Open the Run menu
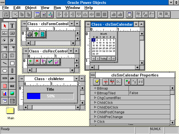179x134 pixels. click(x=57, y=8)
